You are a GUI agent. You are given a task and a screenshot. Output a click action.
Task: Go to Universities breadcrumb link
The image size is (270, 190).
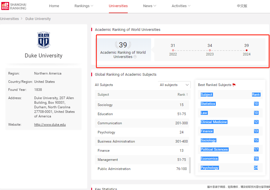click(x=9, y=19)
